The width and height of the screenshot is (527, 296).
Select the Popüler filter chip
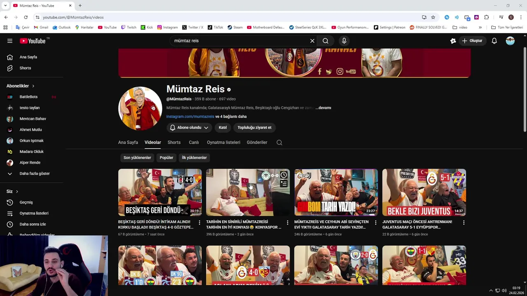tap(166, 157)
